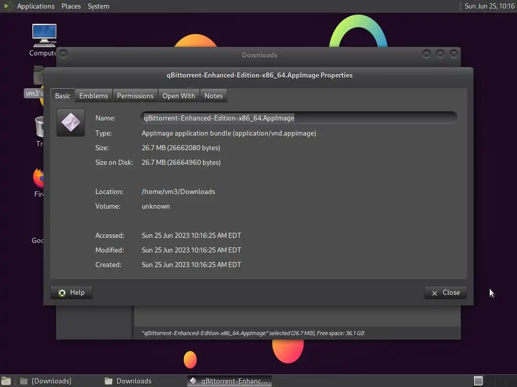Open the Places menu
517x387 pixels.
[71, 6]
